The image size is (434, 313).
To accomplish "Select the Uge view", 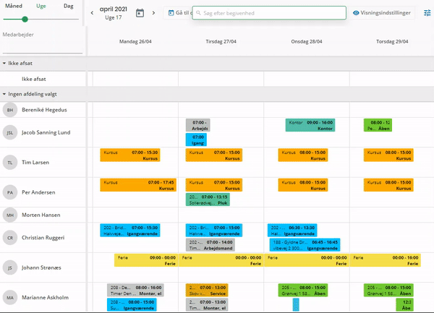I will coord(41,6).
